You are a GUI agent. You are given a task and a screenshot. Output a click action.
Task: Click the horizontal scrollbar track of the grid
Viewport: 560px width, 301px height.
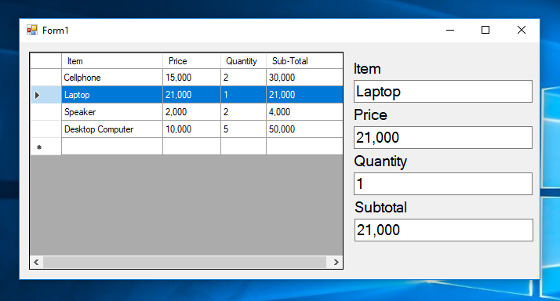[x=185, y=262]
